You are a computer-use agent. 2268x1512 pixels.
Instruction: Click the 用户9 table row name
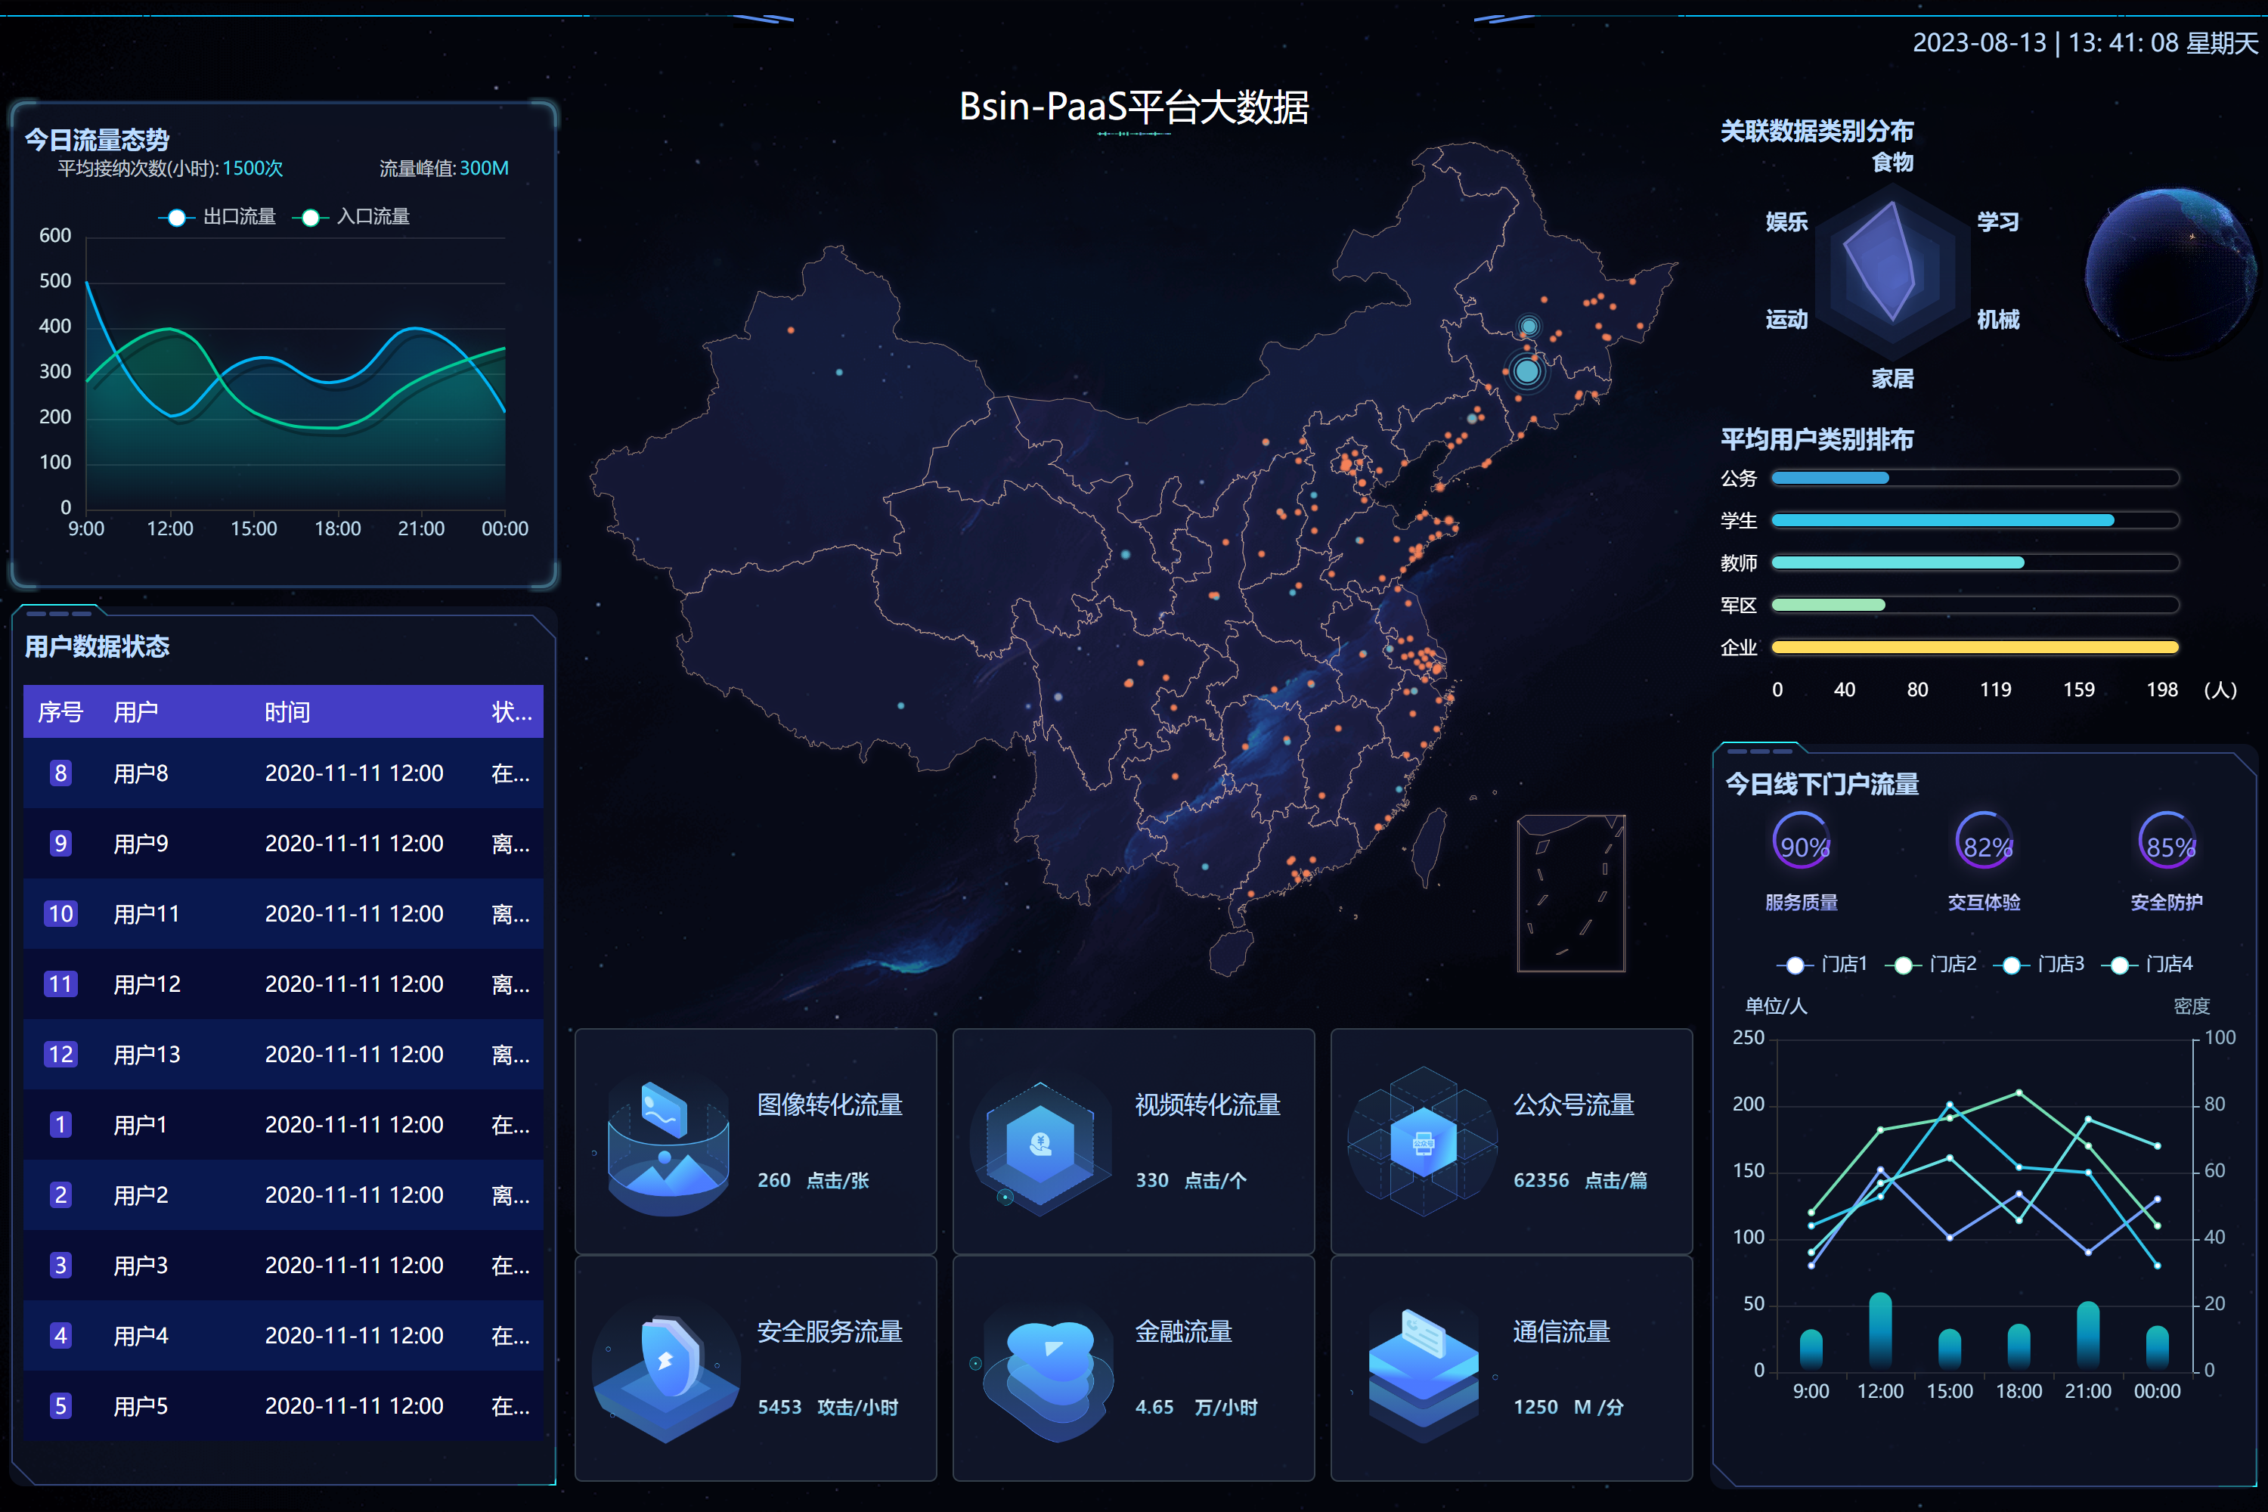point(141,844)
